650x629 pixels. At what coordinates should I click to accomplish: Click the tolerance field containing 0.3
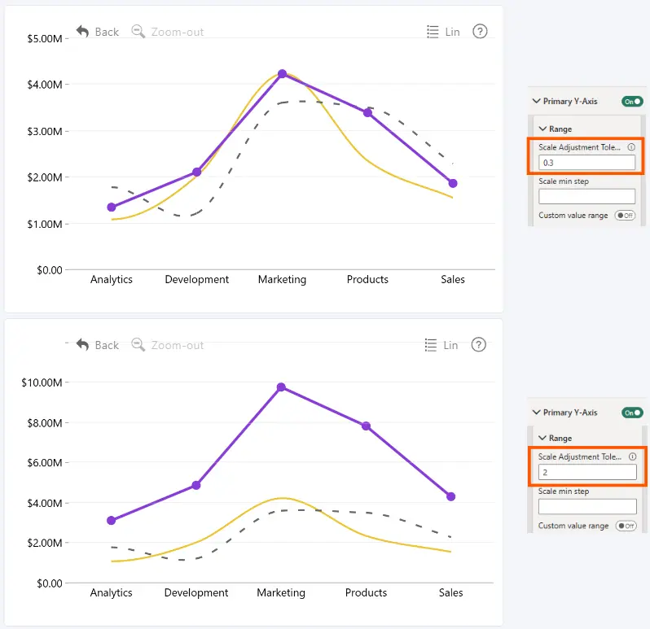point(586,162)
